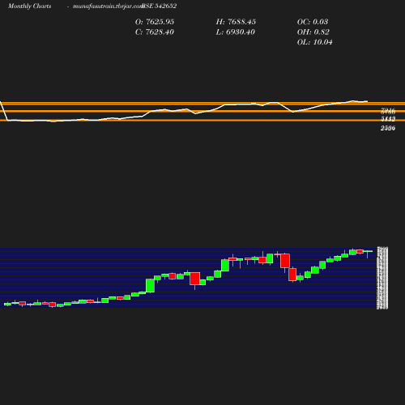Click the "2586" price axis label

click(x=388, y=128)
